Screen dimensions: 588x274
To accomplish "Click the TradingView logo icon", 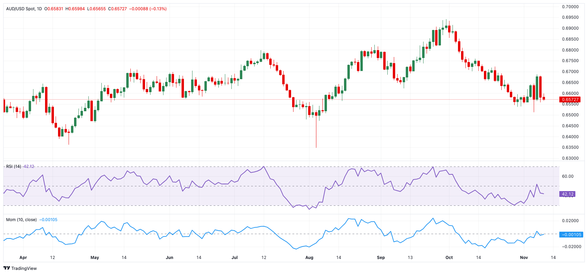I will pyautogui.click(x=6, y=268).
